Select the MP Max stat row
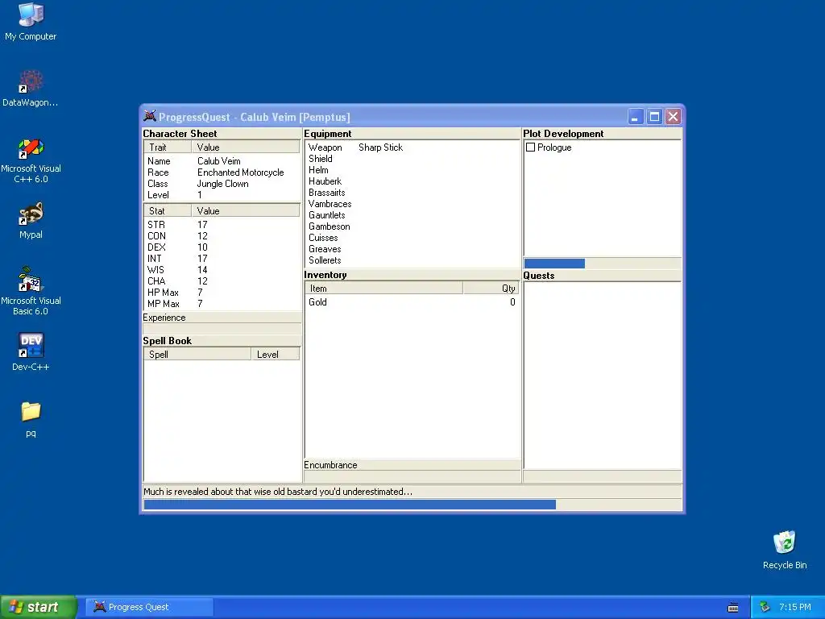This screenshot has height=619, width=825. [222, 304]
